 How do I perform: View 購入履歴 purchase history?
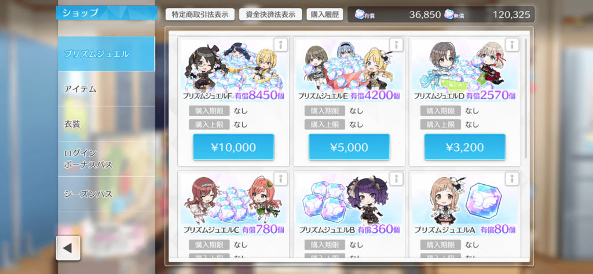coord(324,14)
